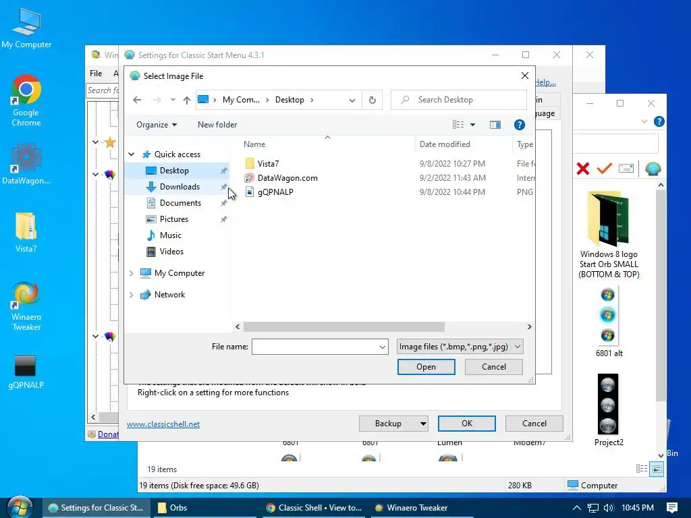Screen dimensions: 691x518
Task: Open the view options dropdown arrow
Action: pos(472,125)
